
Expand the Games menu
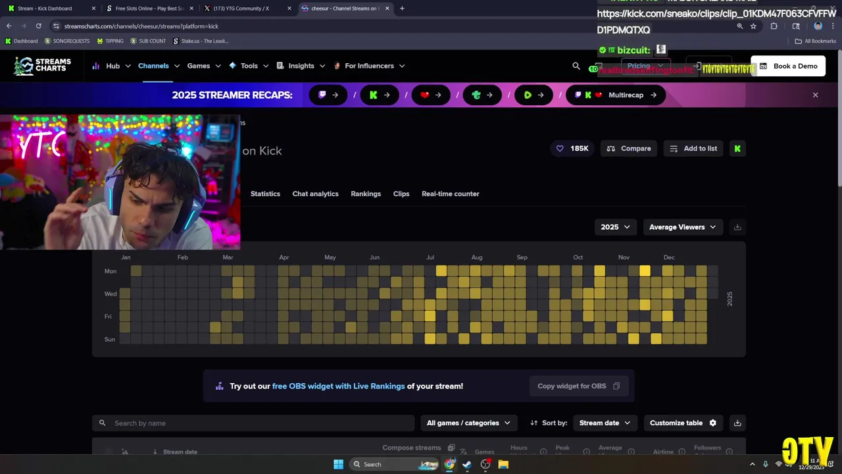click(x=204, y=66)
